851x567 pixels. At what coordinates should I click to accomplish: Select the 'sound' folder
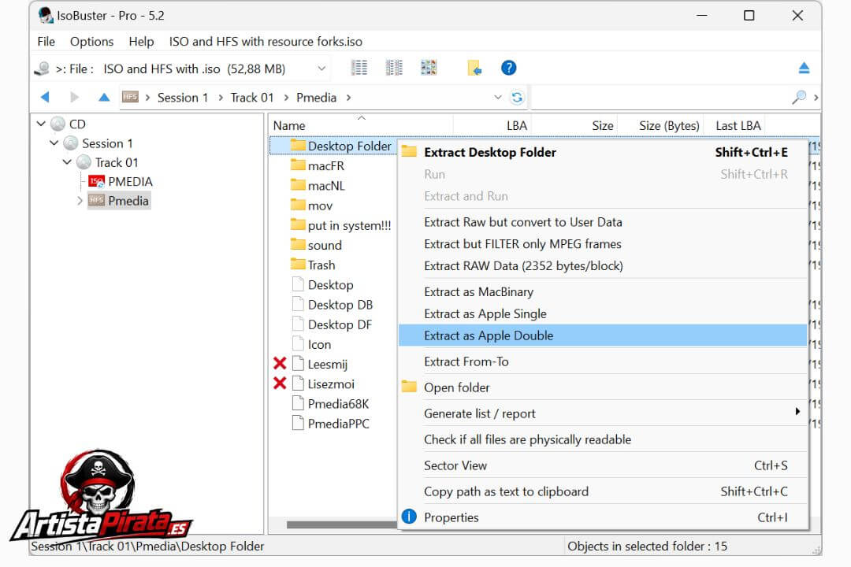coord(317,245)
